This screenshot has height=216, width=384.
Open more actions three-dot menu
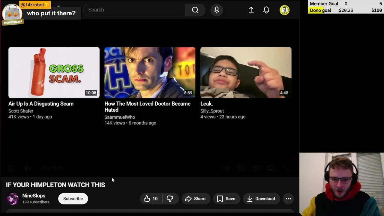288,199
